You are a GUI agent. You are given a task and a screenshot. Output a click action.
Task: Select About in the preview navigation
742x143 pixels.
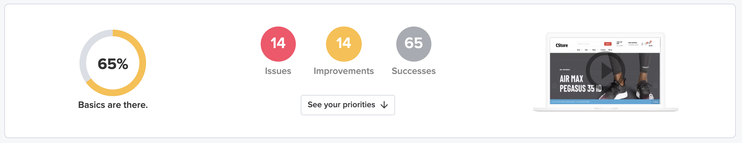pos(610,50)
